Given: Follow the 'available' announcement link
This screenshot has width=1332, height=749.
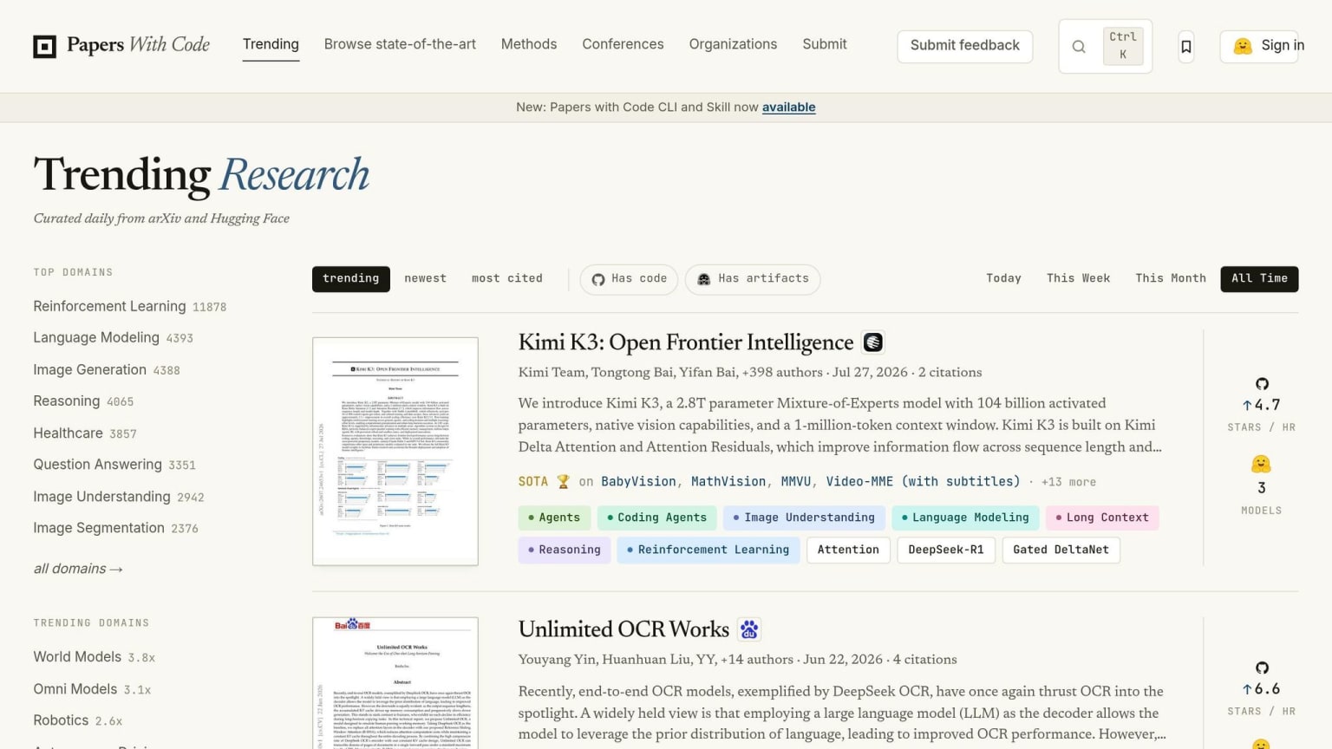Looking at the screenshot, I should click(788, 107).
